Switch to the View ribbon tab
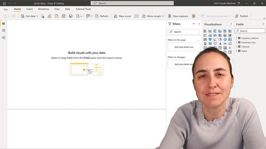 (x=57, y=9)
